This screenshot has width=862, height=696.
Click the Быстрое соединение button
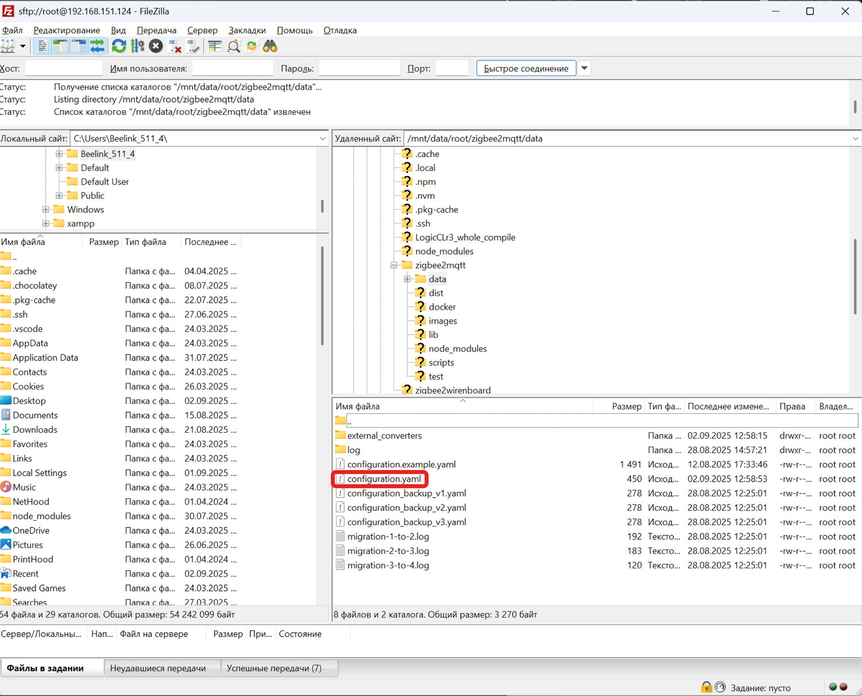526,68
